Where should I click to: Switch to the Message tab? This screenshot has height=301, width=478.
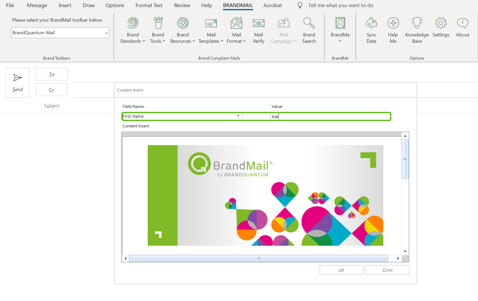tap(37, 5)
